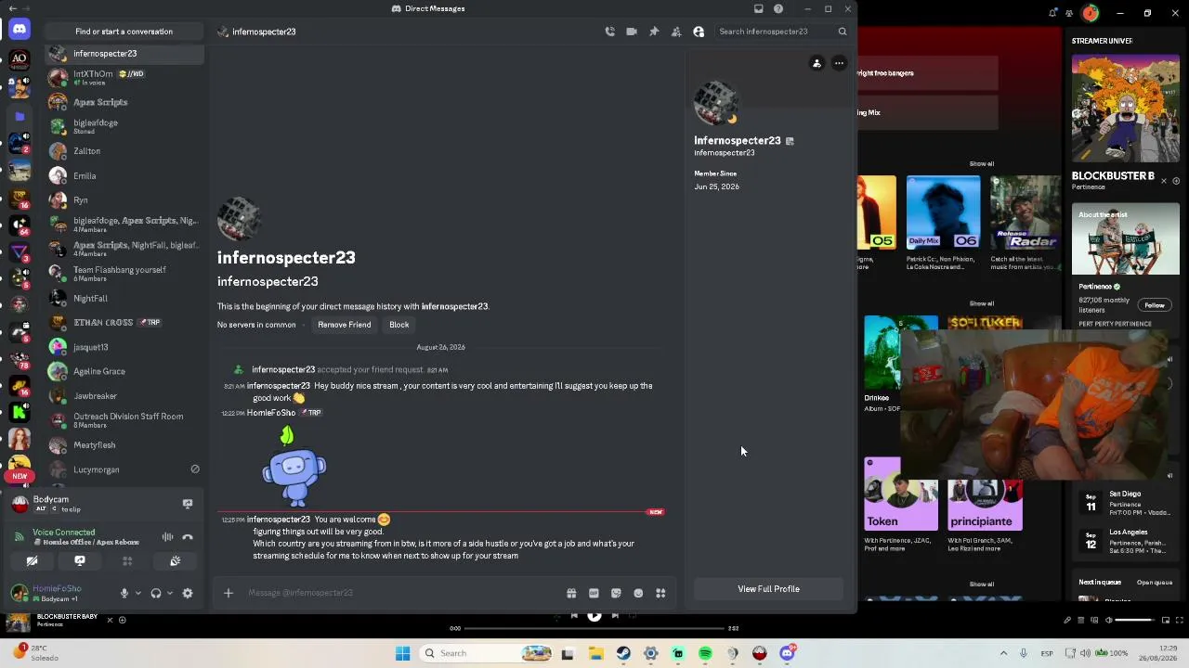Open the Discord inbox icon
Image resolution: width=1189 pixels, height=668 pixels.
(758, 8)
